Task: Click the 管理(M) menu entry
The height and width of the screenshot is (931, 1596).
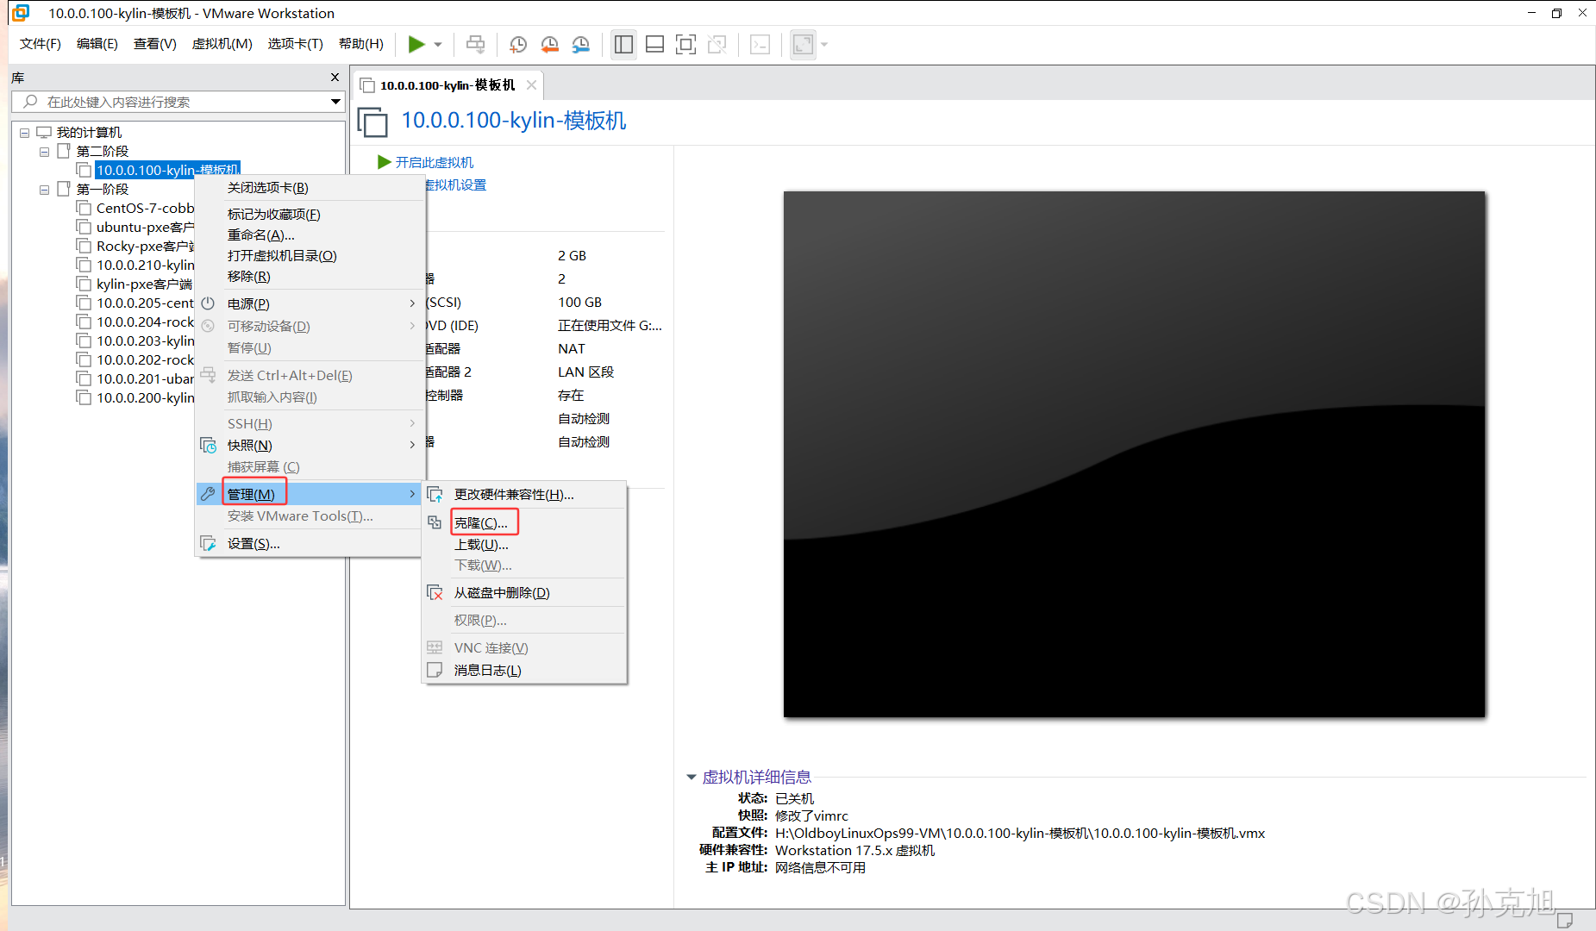Action: point(310,494)
